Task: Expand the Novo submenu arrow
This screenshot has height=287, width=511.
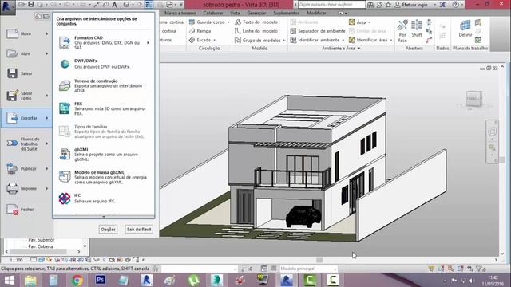Action: 47,33
